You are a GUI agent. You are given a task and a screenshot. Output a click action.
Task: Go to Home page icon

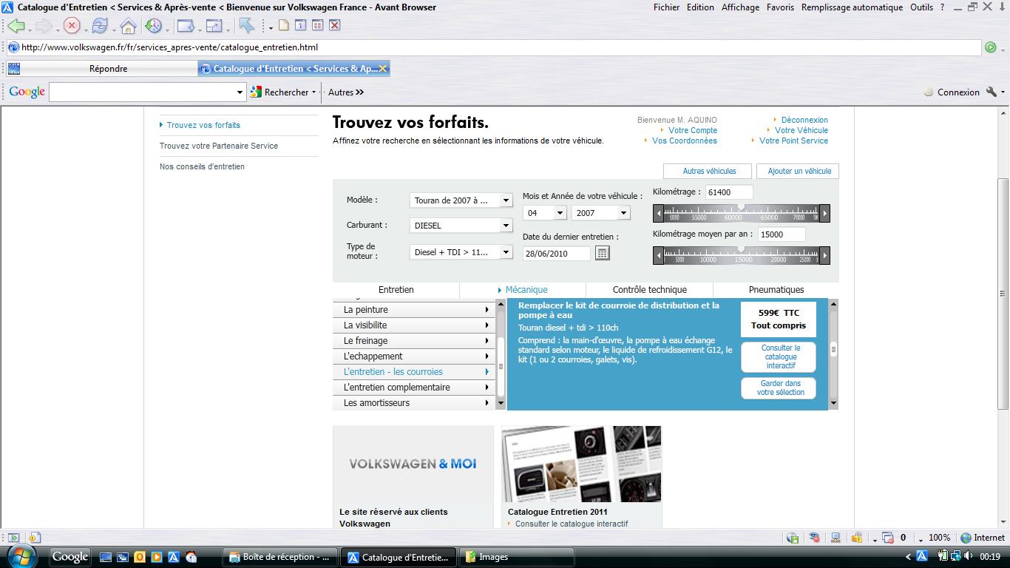128,27
